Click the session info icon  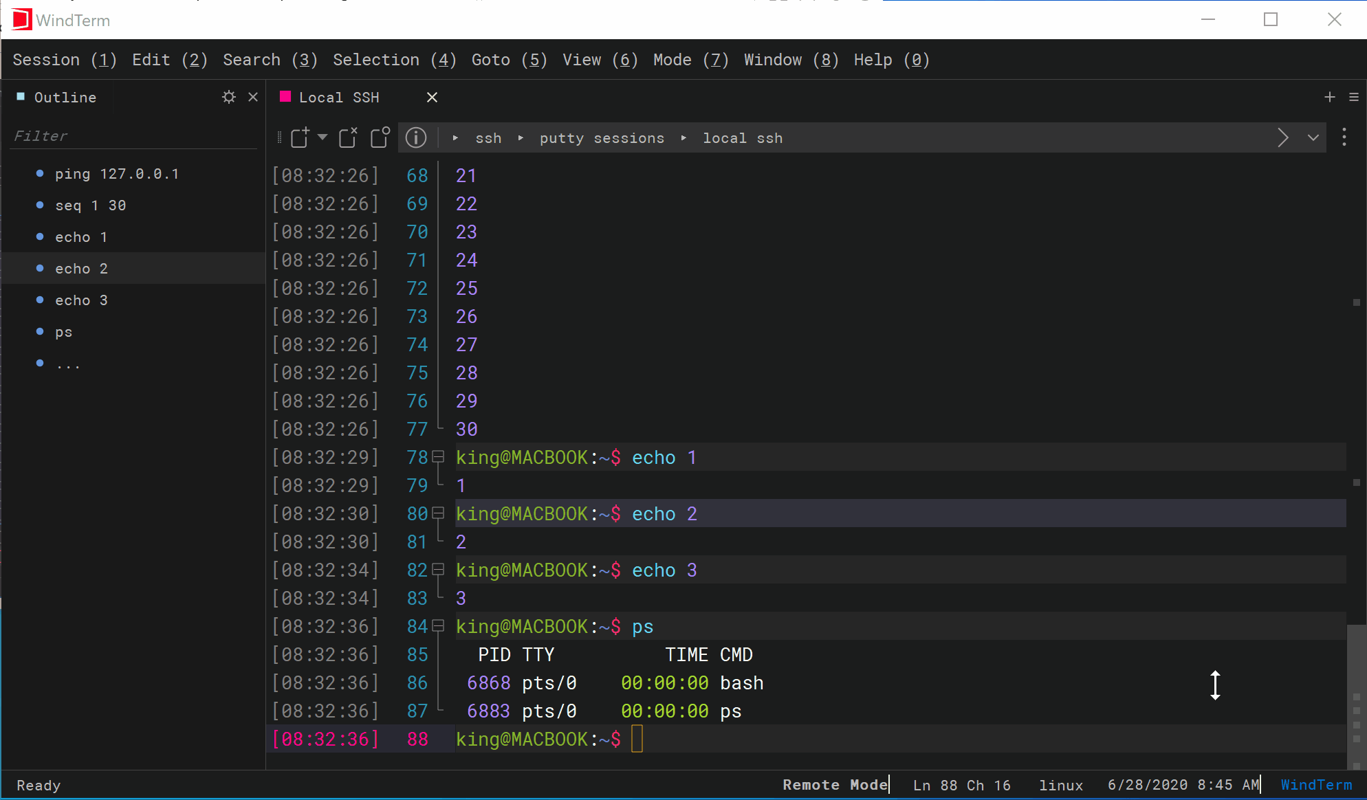(x=416, y=137)
